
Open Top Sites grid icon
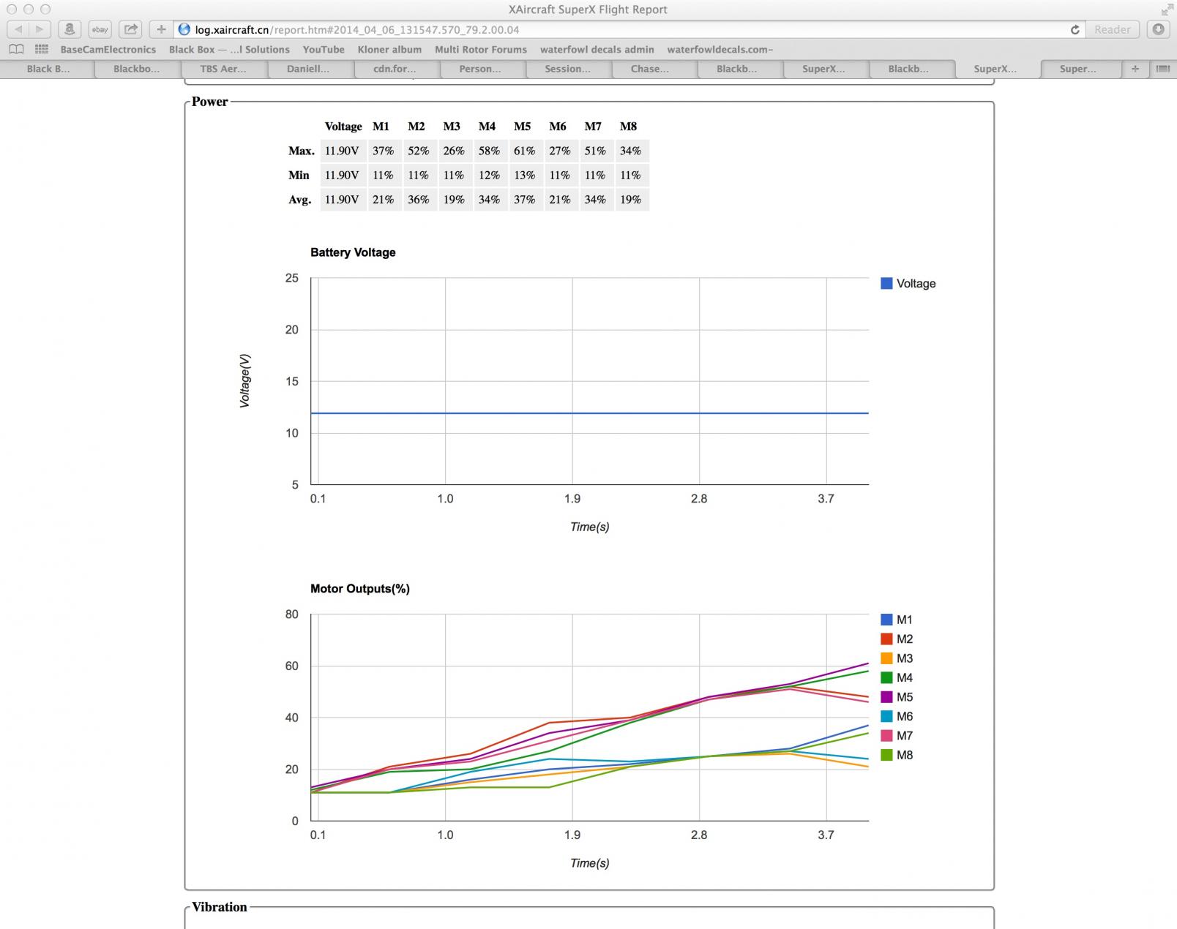pyautogui.click(x=42, y=49)
